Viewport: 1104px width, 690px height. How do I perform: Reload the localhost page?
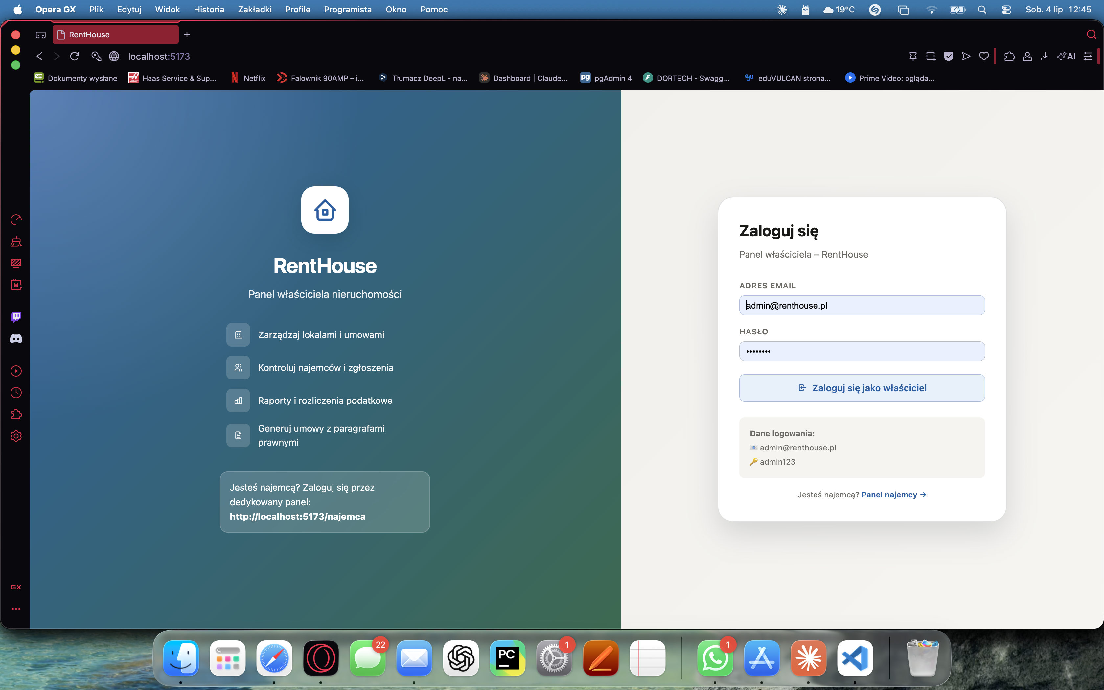tap(75, 56)
